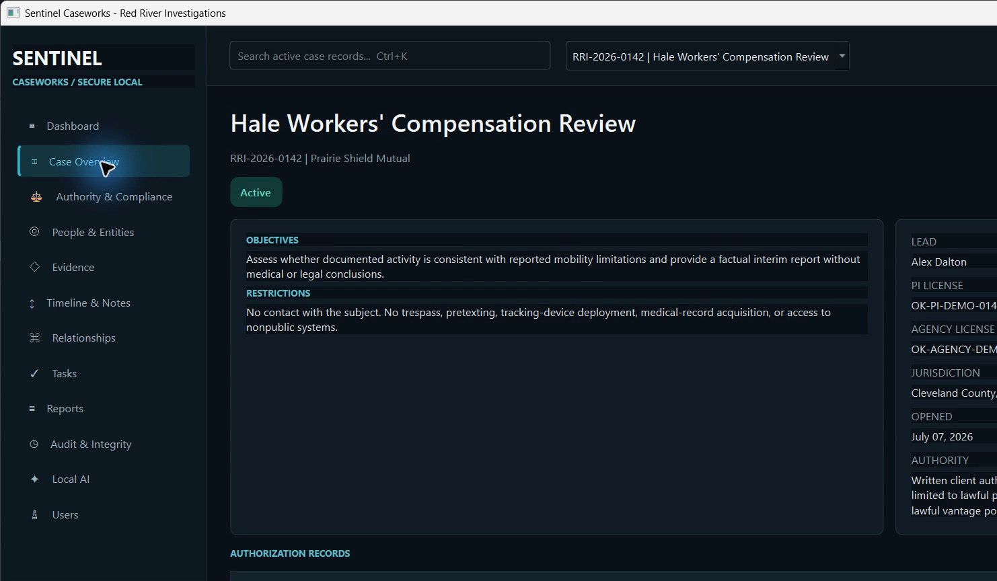997x581 pixels.
Task: Click the JURISDICTION label
Action: point(945,373)
